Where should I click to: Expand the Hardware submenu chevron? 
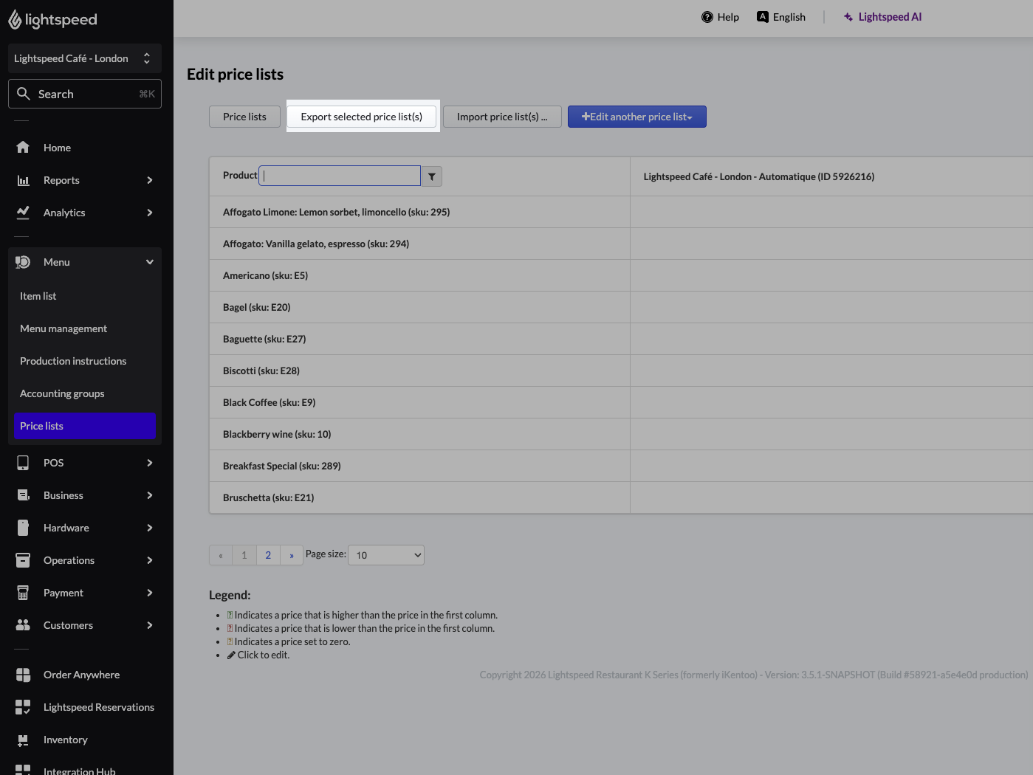coord(150,528)
